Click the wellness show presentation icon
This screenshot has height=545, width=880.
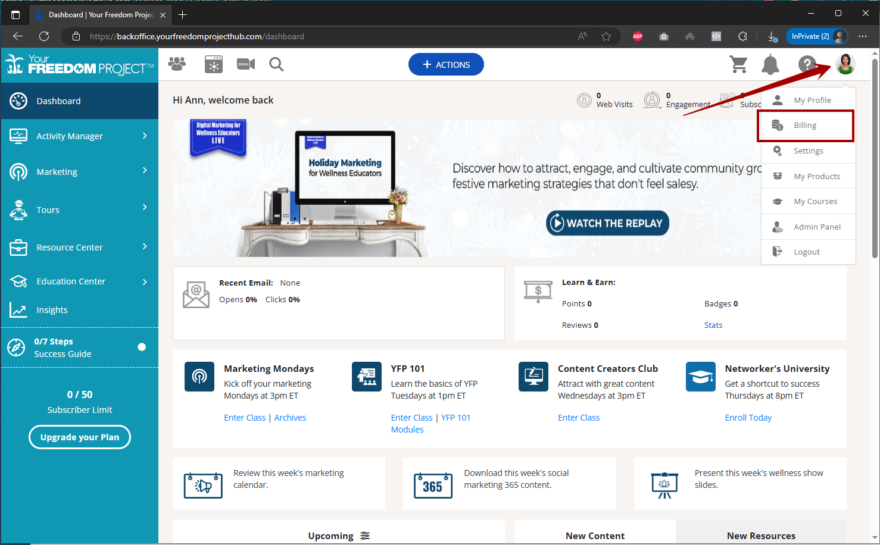(x=664, y=486)
